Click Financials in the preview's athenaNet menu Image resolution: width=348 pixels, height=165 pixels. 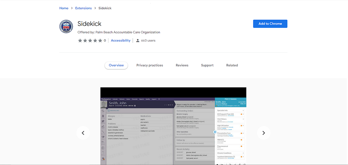135,99
